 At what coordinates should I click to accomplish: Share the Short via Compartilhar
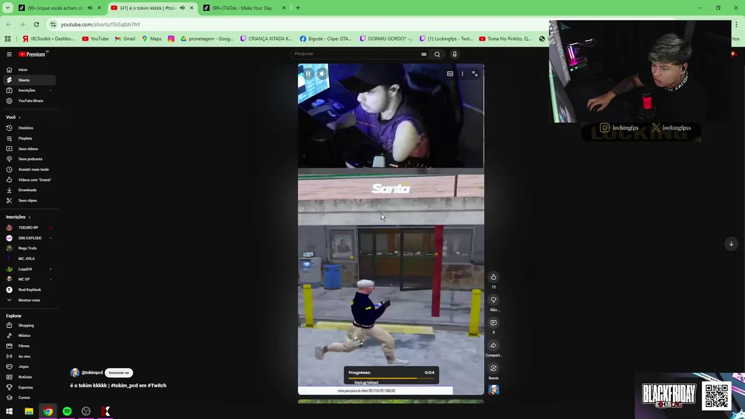494,346
